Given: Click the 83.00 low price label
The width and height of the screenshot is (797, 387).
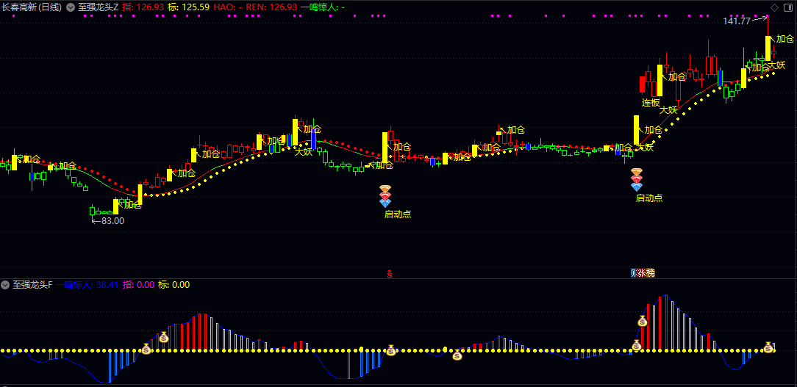Looking at the screenshot, I should coord(112,221).
